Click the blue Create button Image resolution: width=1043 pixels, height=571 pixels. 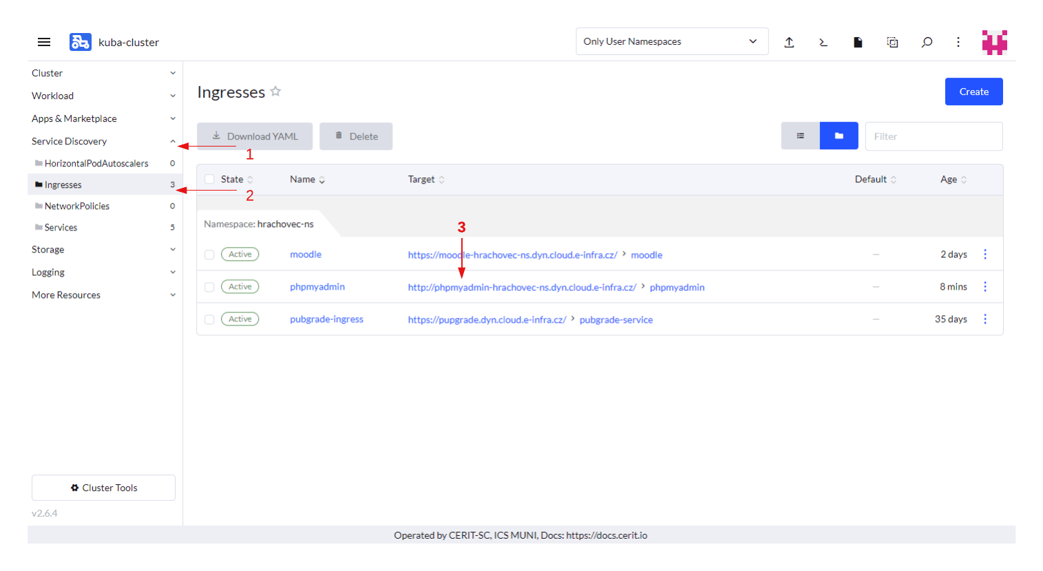click(x=973, y=91)
